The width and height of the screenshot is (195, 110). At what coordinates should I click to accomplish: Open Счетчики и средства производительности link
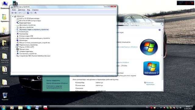[54, 87]
